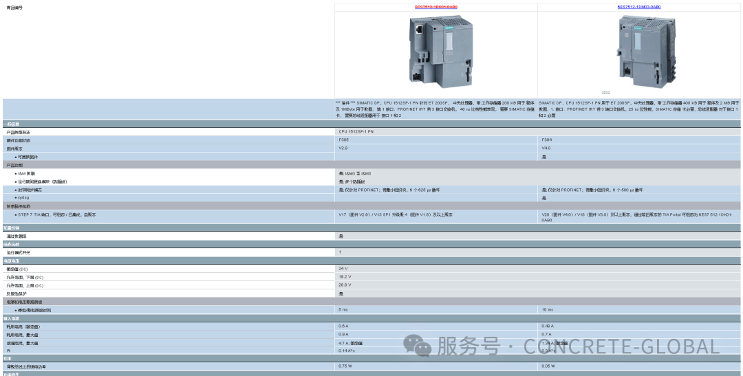The image size is (743, 376).
Task: Click the 'STEP 7 TIA' row label
Action: tap(57, 214)
